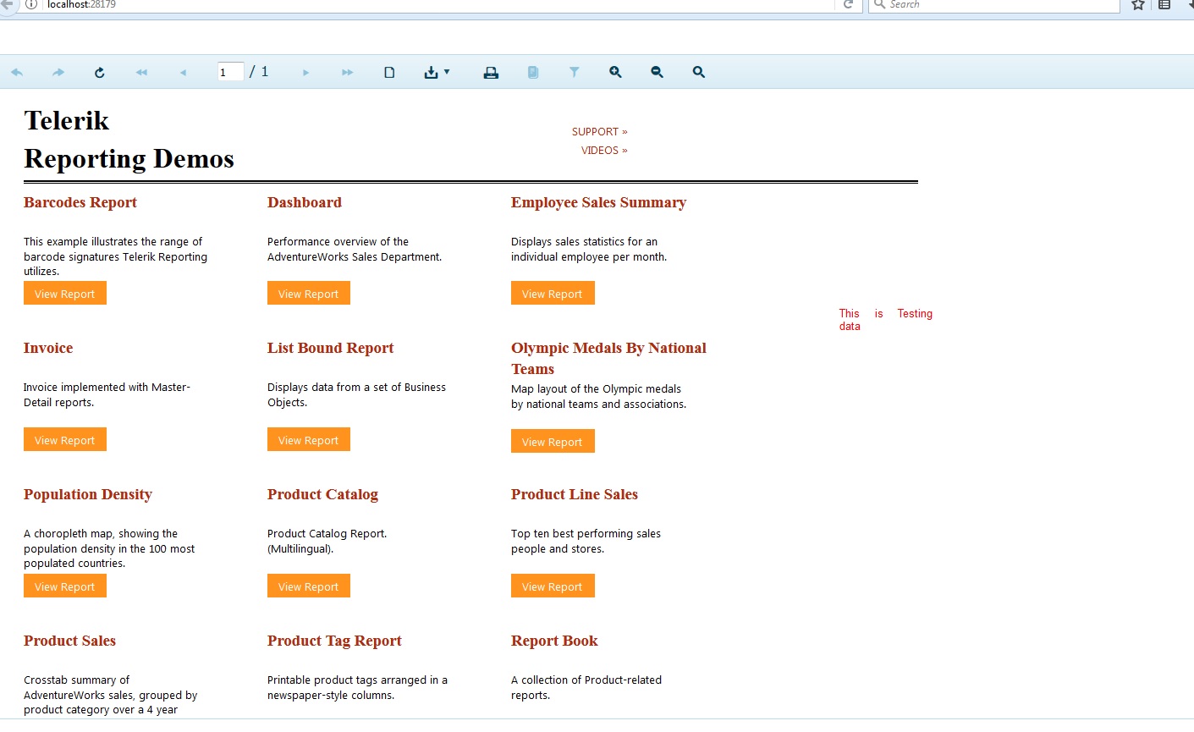
Task: Click the current page number field
Action: pos(230,72)
